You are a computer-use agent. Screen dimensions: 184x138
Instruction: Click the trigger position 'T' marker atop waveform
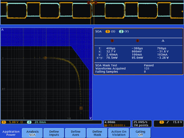92,2
